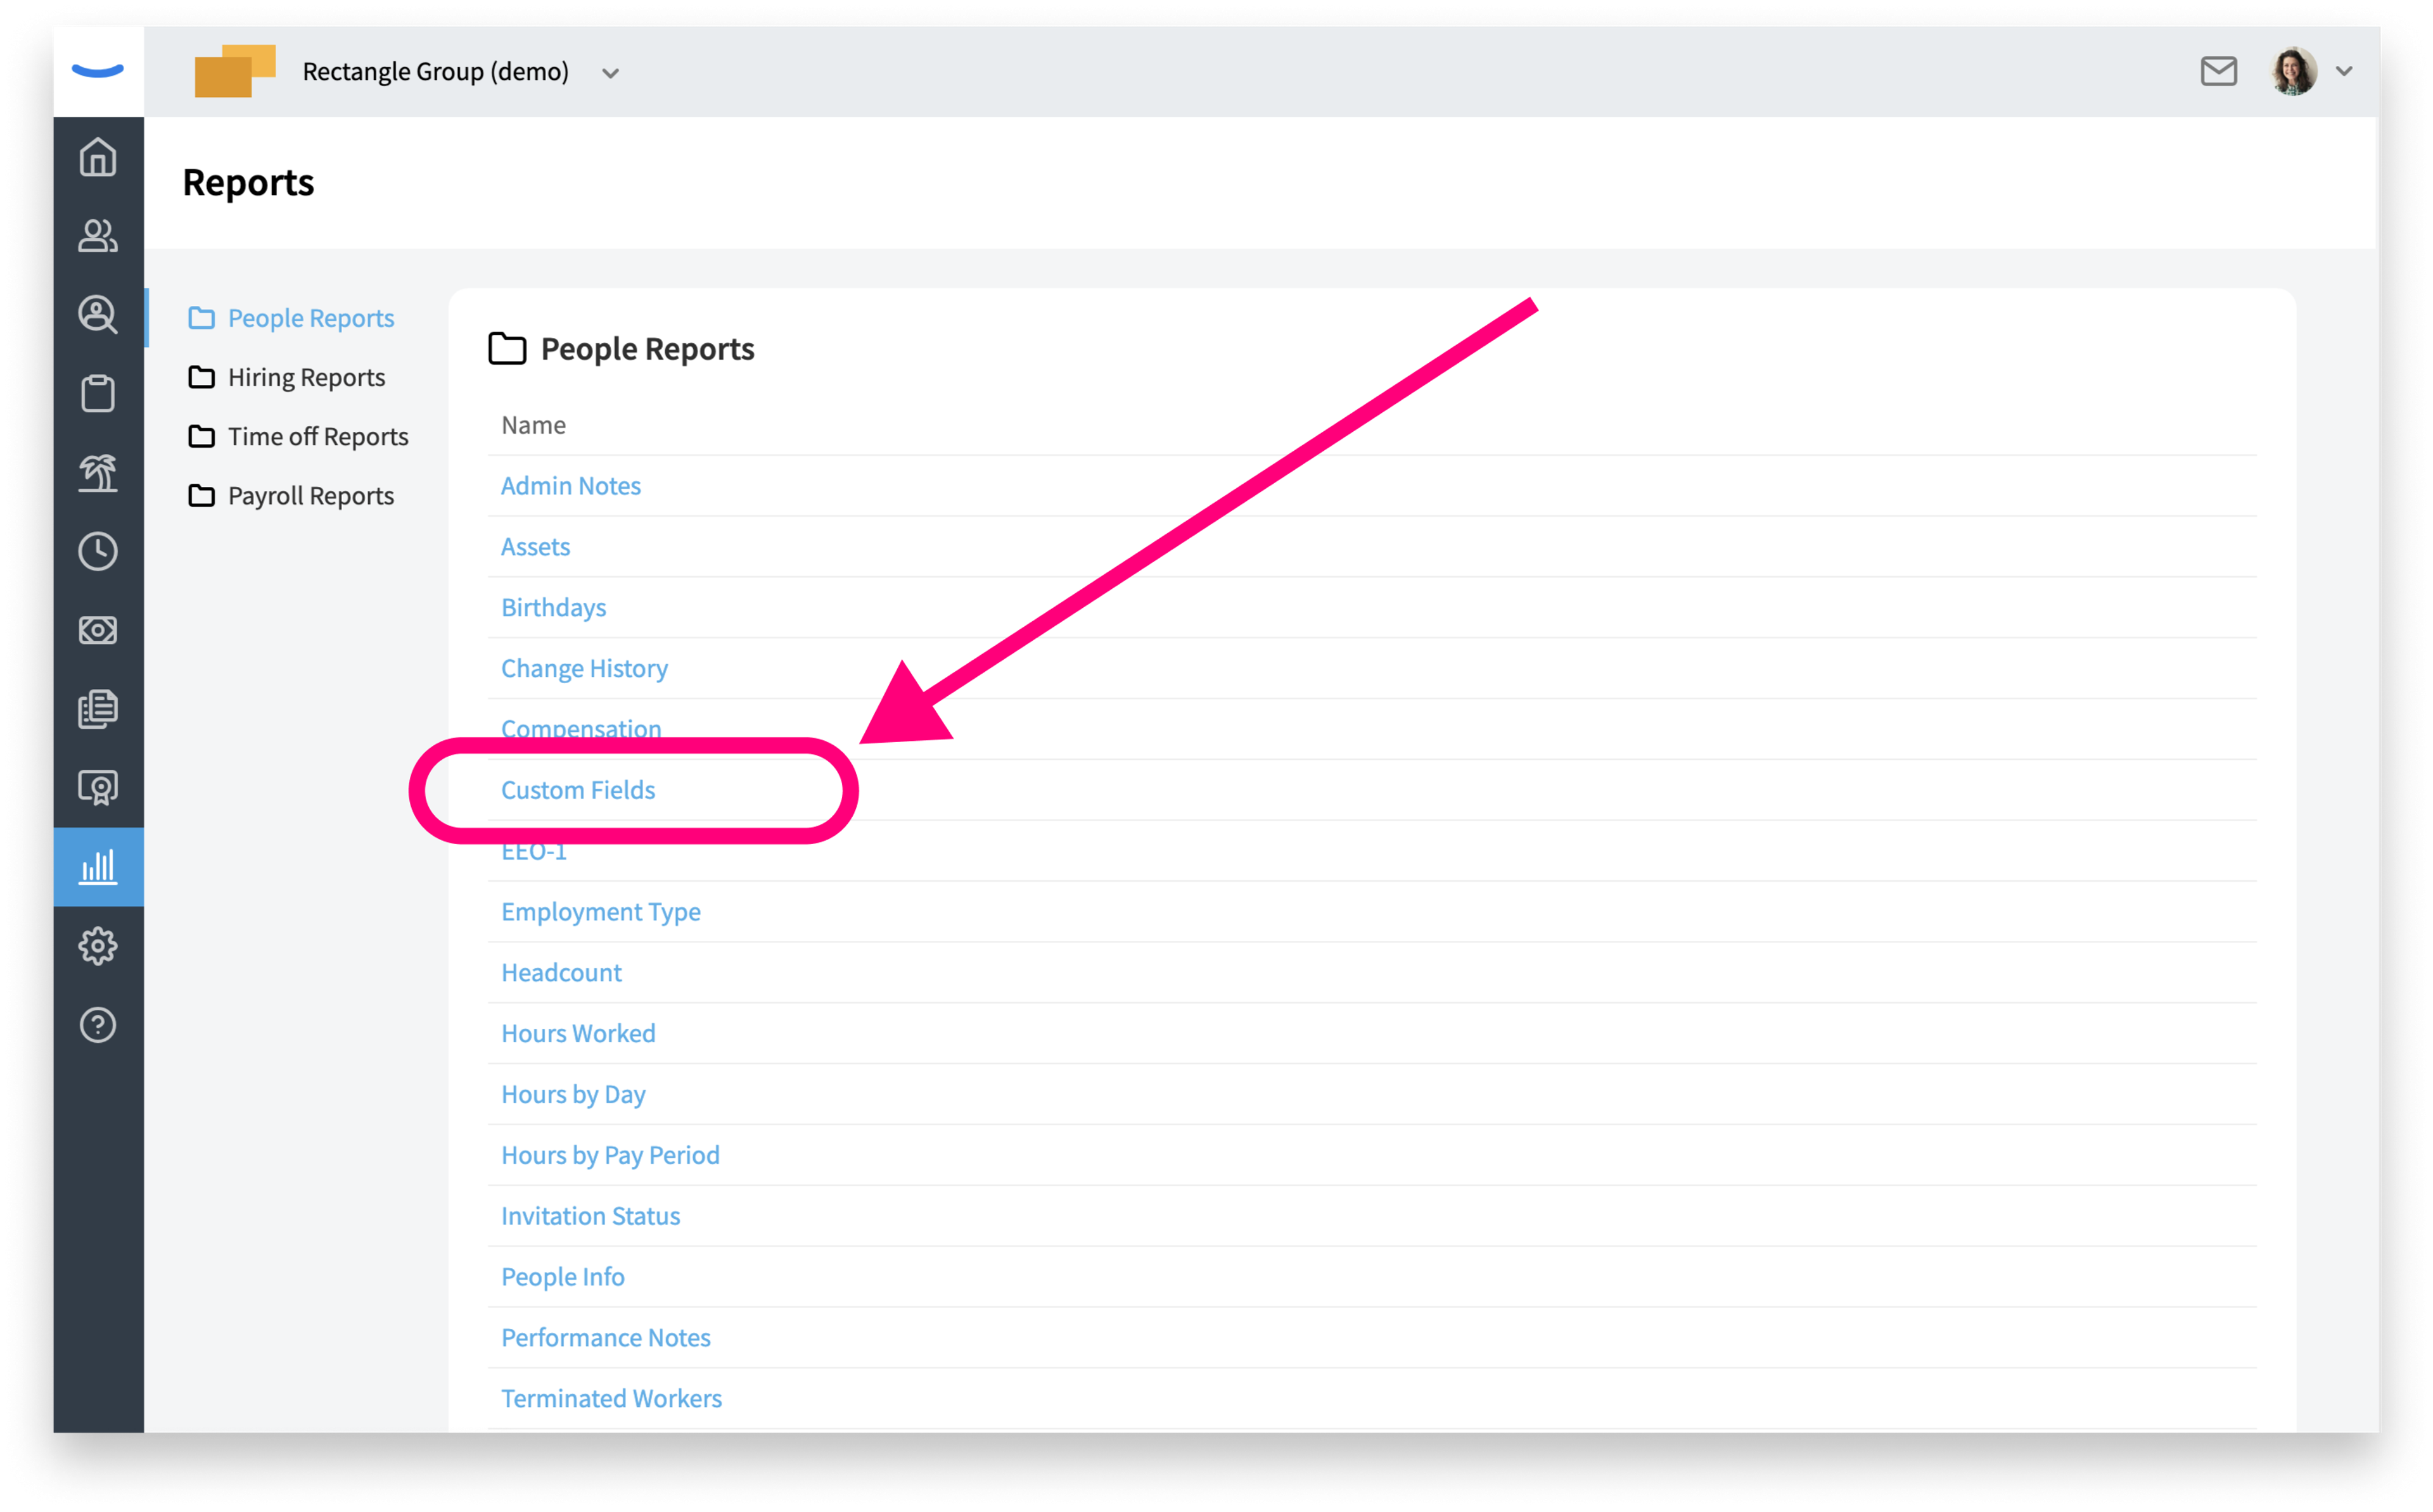Open the palm tree time off icon
Screen dimensions: 2433x1512
(98, 472)
